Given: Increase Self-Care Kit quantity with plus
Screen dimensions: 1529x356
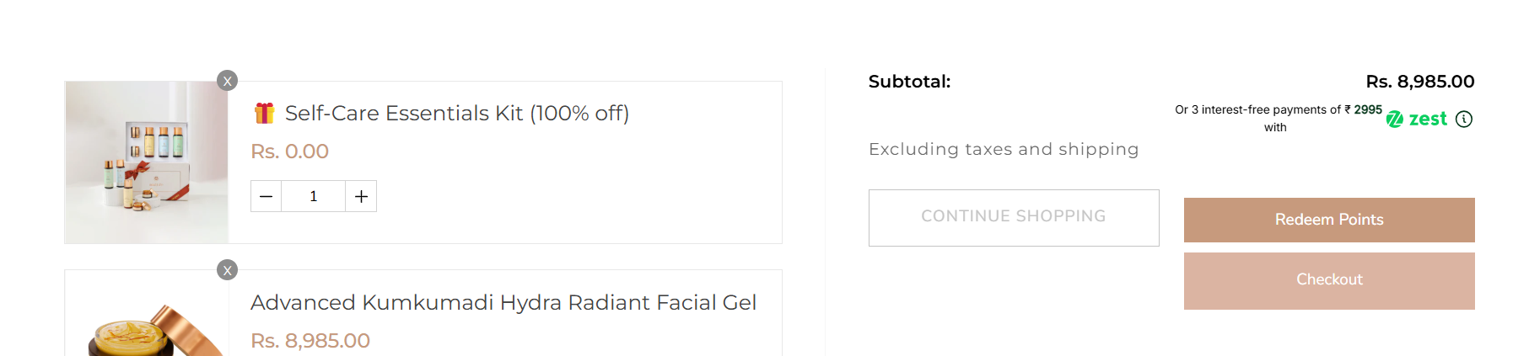Looking at the screenshot, I should (361, 196).
